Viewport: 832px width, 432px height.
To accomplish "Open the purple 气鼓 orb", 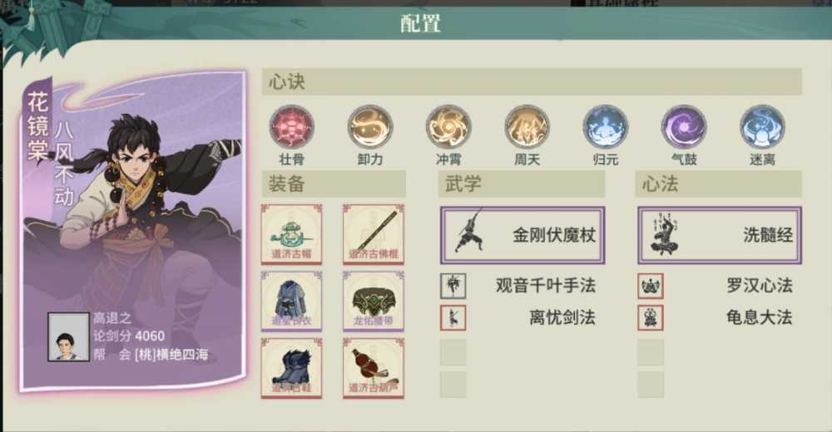I will point(684,127).
